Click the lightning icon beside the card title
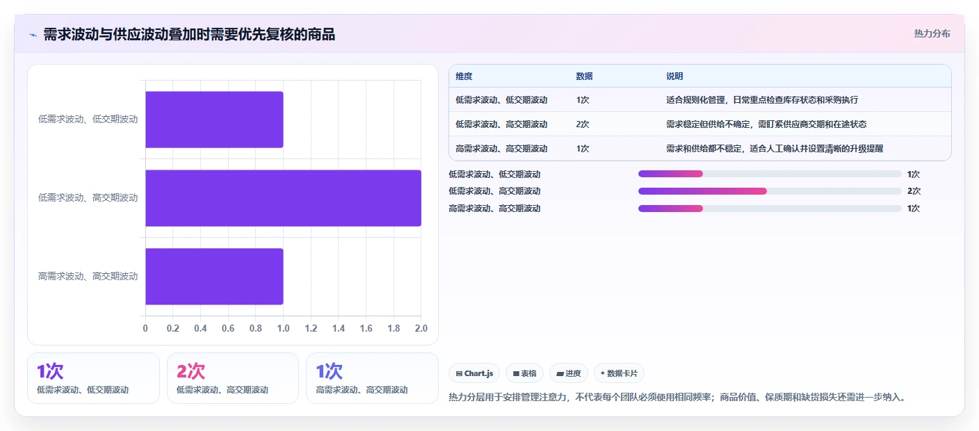 point(33,35)
